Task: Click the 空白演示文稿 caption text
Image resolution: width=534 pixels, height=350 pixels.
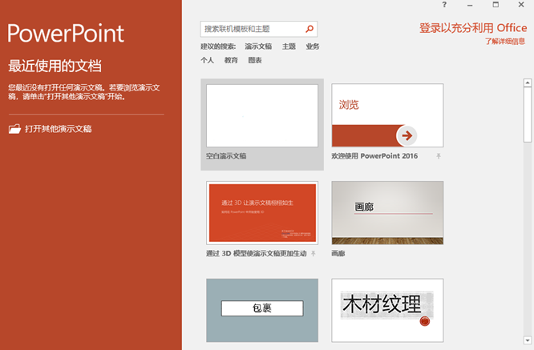Action: tap(226, 156)
